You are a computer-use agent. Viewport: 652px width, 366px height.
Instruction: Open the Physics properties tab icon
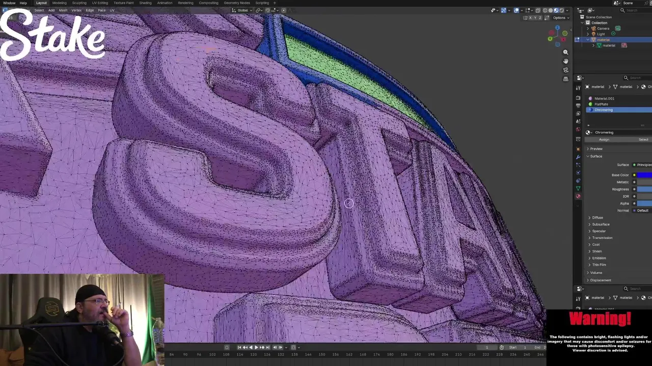(x=578, y=173)
